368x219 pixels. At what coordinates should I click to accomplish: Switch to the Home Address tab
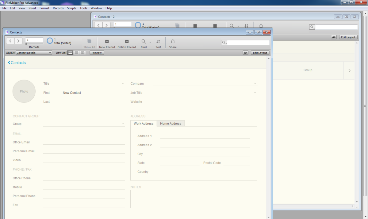171,124
